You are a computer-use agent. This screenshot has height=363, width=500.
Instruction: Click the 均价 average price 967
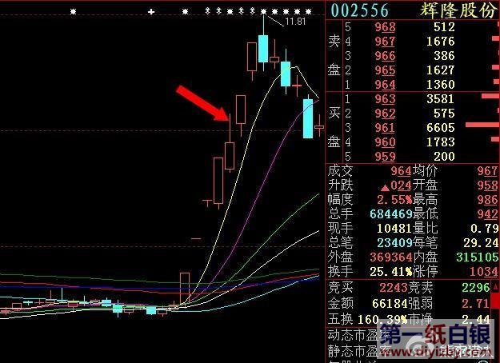tap(487, 171)
